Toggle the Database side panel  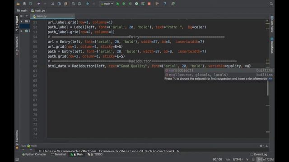pyautogui.click(x=272, y=45)
